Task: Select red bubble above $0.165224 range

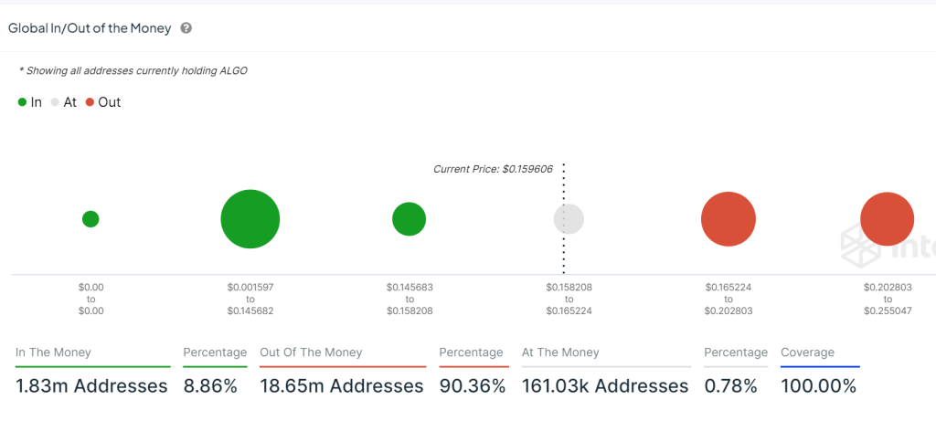Action: pyautogui.click(x=729, y=219)
